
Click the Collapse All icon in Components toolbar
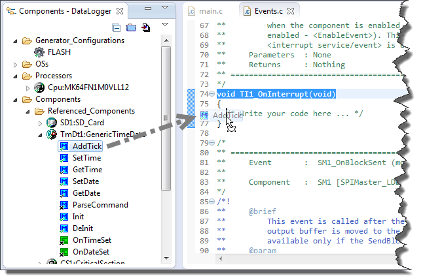(117, 27)
